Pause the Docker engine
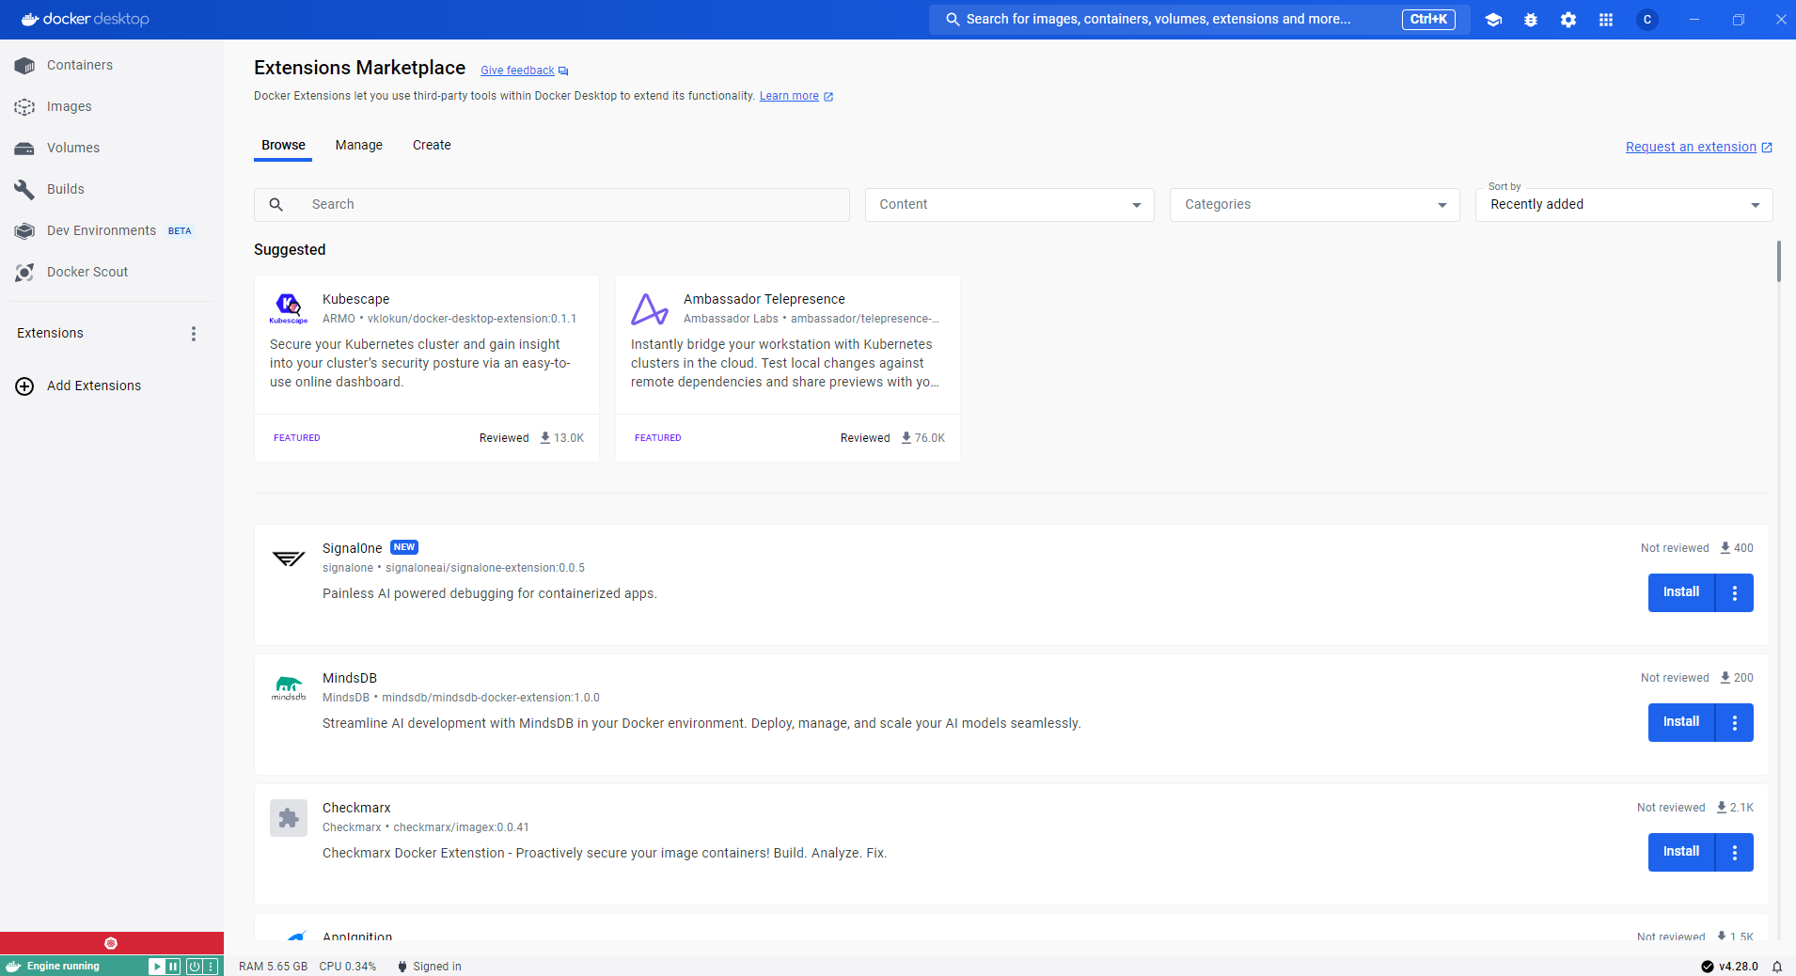Viewport: 1796px width, 976px height. coord(173,967)
